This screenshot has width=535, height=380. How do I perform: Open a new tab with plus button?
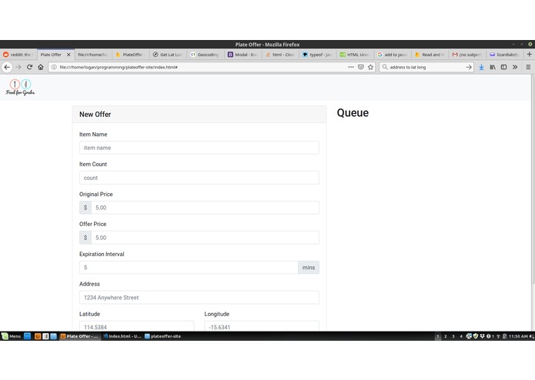[529, 54]
